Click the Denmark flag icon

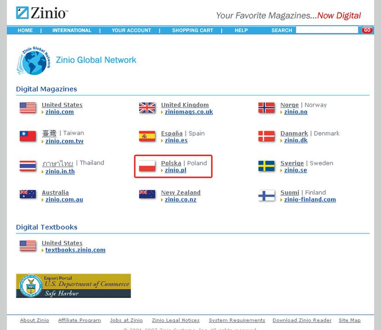pos(266,136)
